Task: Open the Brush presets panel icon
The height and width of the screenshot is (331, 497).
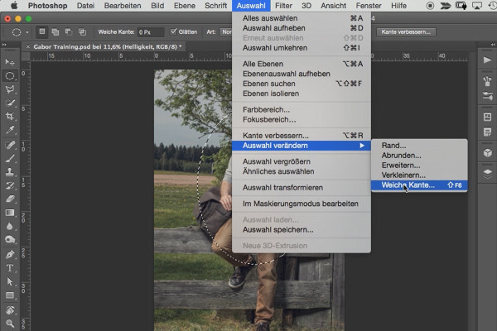Action: point(487,81)
